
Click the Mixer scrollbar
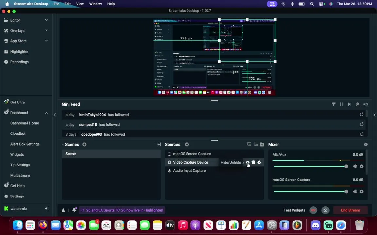coord(367,162)
